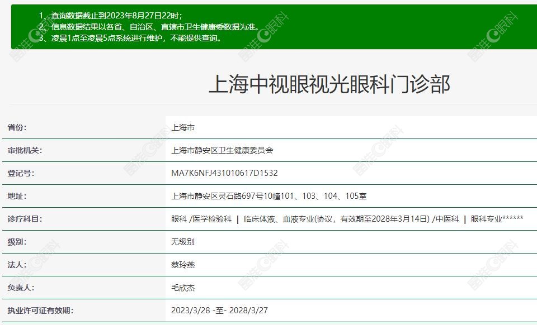Select the 负责人 label
This screenshot has height=325, width=537.
click(x=21, y=288)
